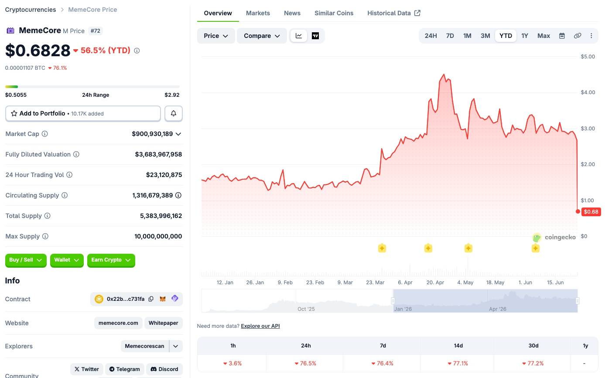Screen dimensions: 605x378
Task: Select the Max chart range
Action: [x=543, y=36]
